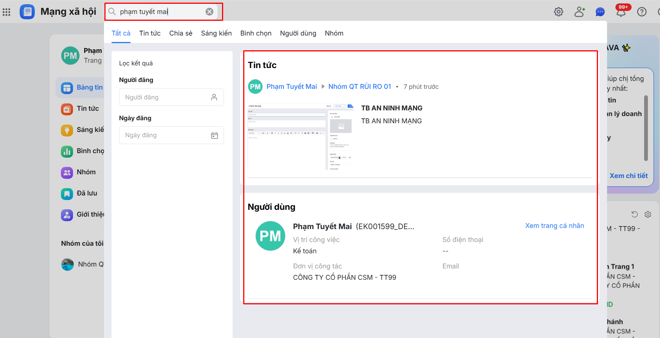
Task: Open the help question mark icon
Action: [x=641, y=12]
